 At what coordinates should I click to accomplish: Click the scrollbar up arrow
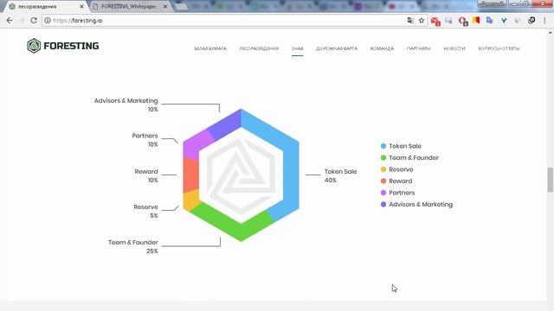click(x=551, y=33)
